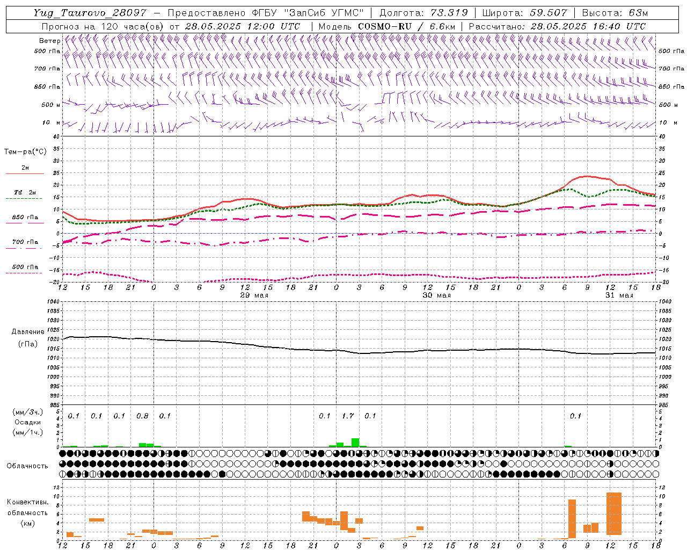Click the green dashed Td line sample in legend
The width and height of the screenshot is (687, 550).
tap(24, 199)
